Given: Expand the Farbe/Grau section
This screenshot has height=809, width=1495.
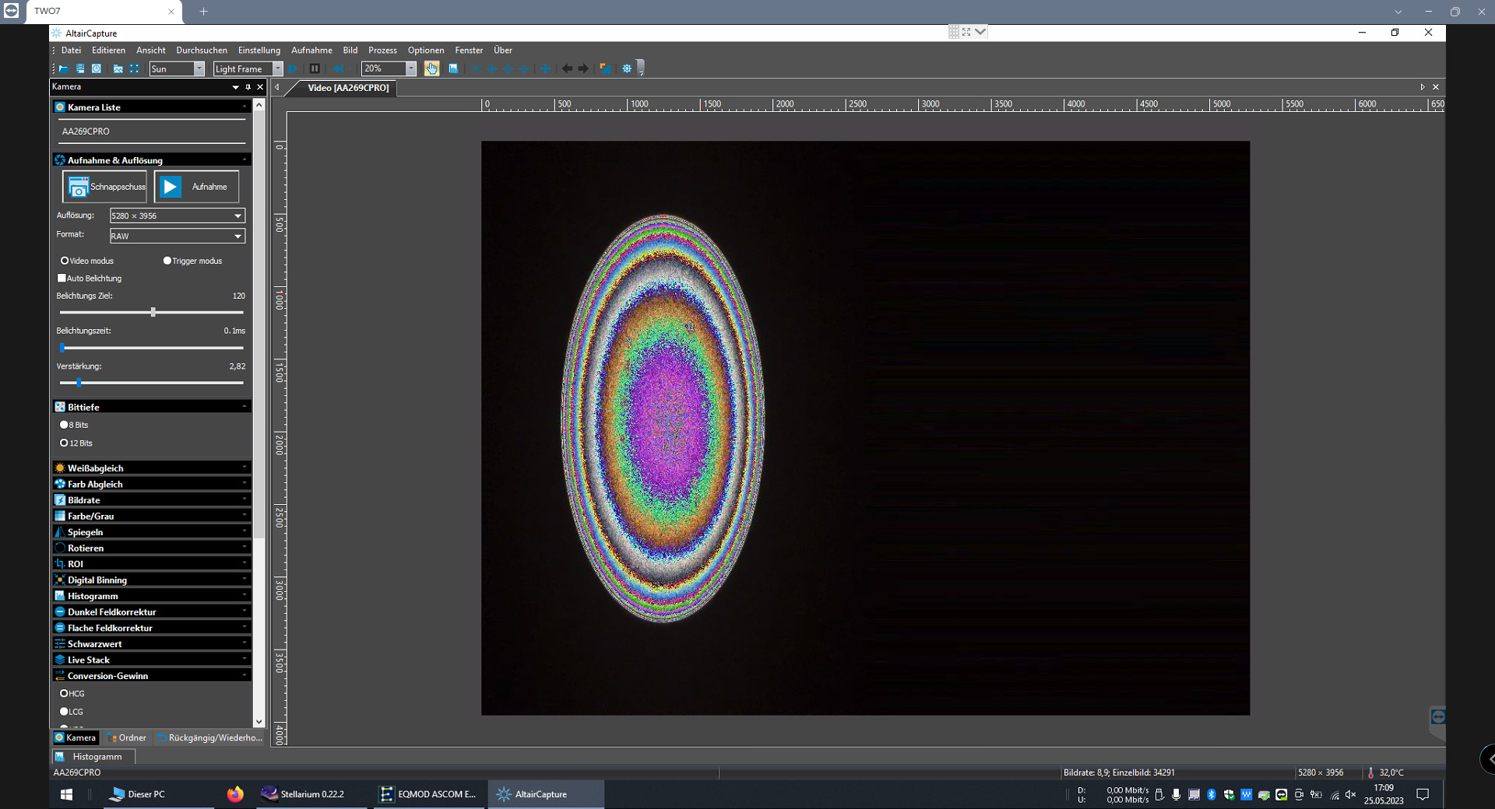Looking at the screenshot, I should [152, 516].
